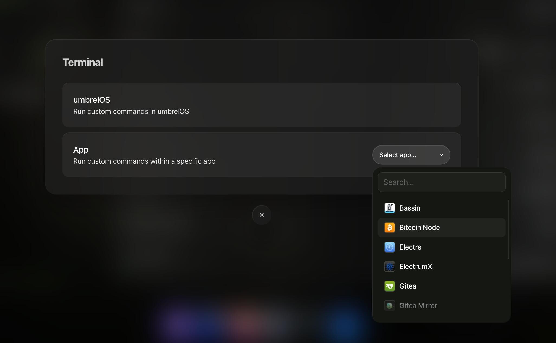Click the orange Bitcoin Node icon
This screenshot has height=343, width=556.
(389, 228)
